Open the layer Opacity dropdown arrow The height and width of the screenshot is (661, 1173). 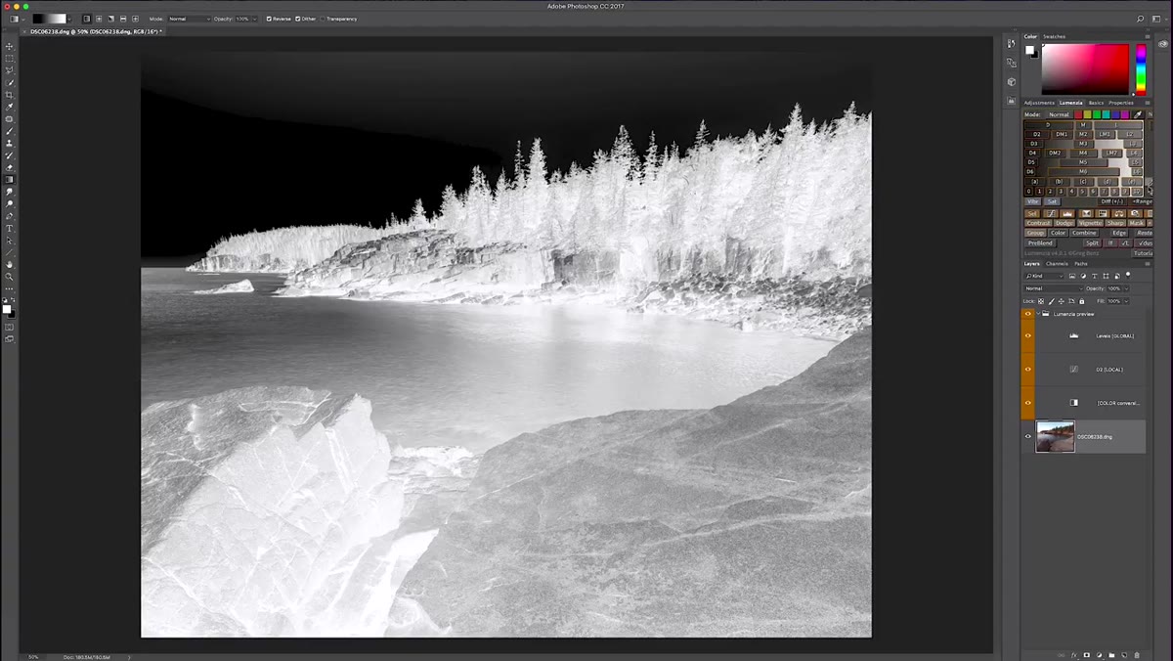(x=1126, y=288)
